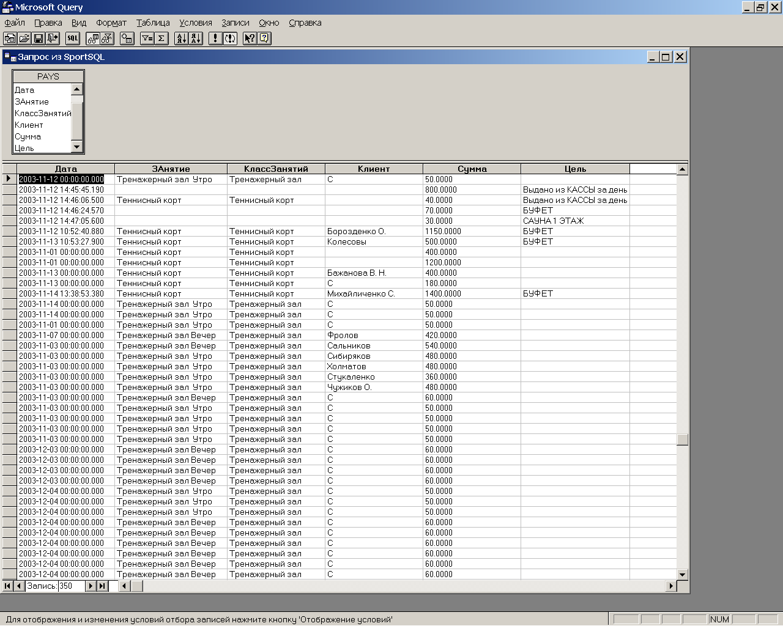Click the PAYS list scroll-down arrow

pyautogui.click(x=77, y=147)
